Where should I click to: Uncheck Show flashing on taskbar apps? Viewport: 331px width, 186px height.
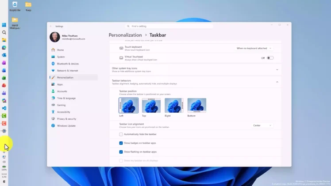[x=121, y=152]
